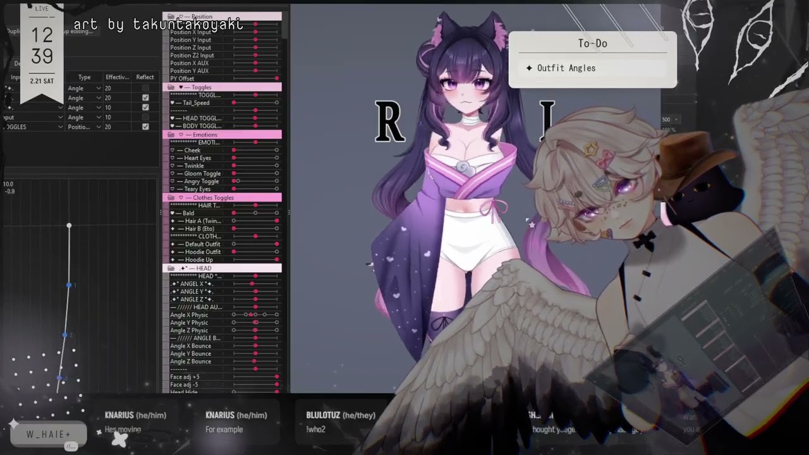The height and width of the screenshot is (455, 809).
Task: Adjust the Position Z Input slider
Action: [x=255, y=47]
